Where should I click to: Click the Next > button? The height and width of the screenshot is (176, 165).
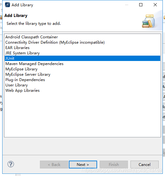[83, 165]
